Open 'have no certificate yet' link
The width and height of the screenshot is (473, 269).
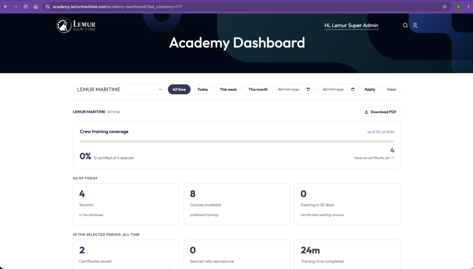[374, 158]
